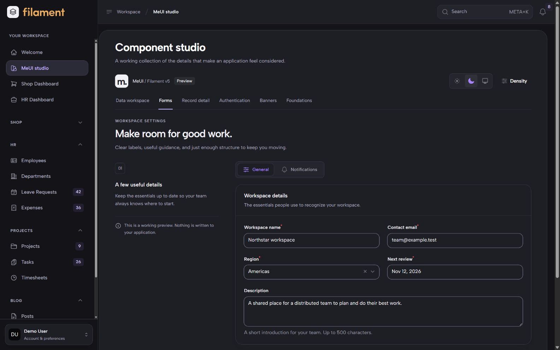
Task: Click the Tasks badge '26'
Action: tap(78, 262)
